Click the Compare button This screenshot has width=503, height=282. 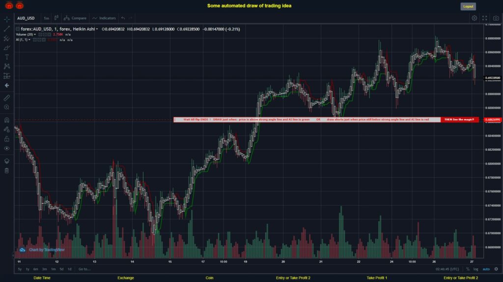pyautogui.click(x=75, y=18)
